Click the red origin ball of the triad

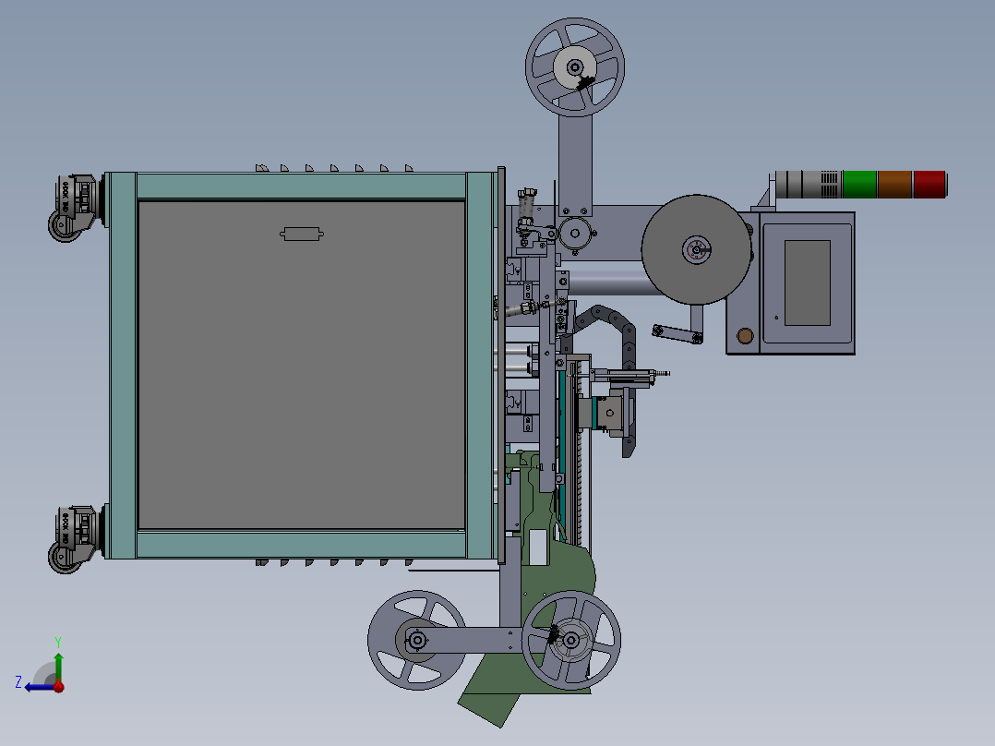[59, 687]
